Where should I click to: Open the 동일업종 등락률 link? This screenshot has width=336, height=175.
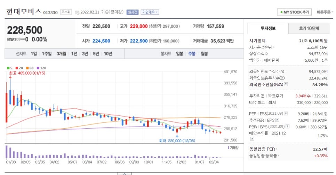coord(264,156)
